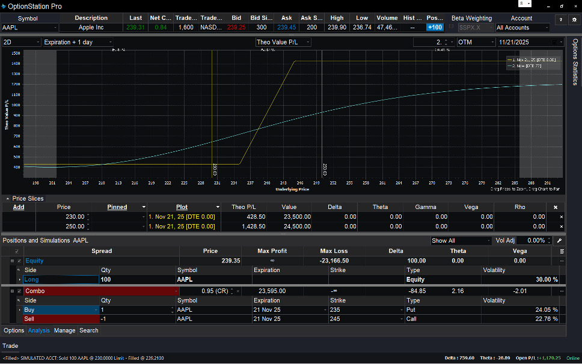582x364 pixels.
Task: Click the wrench icon beside Vol Adj
Action: point(560,240)
